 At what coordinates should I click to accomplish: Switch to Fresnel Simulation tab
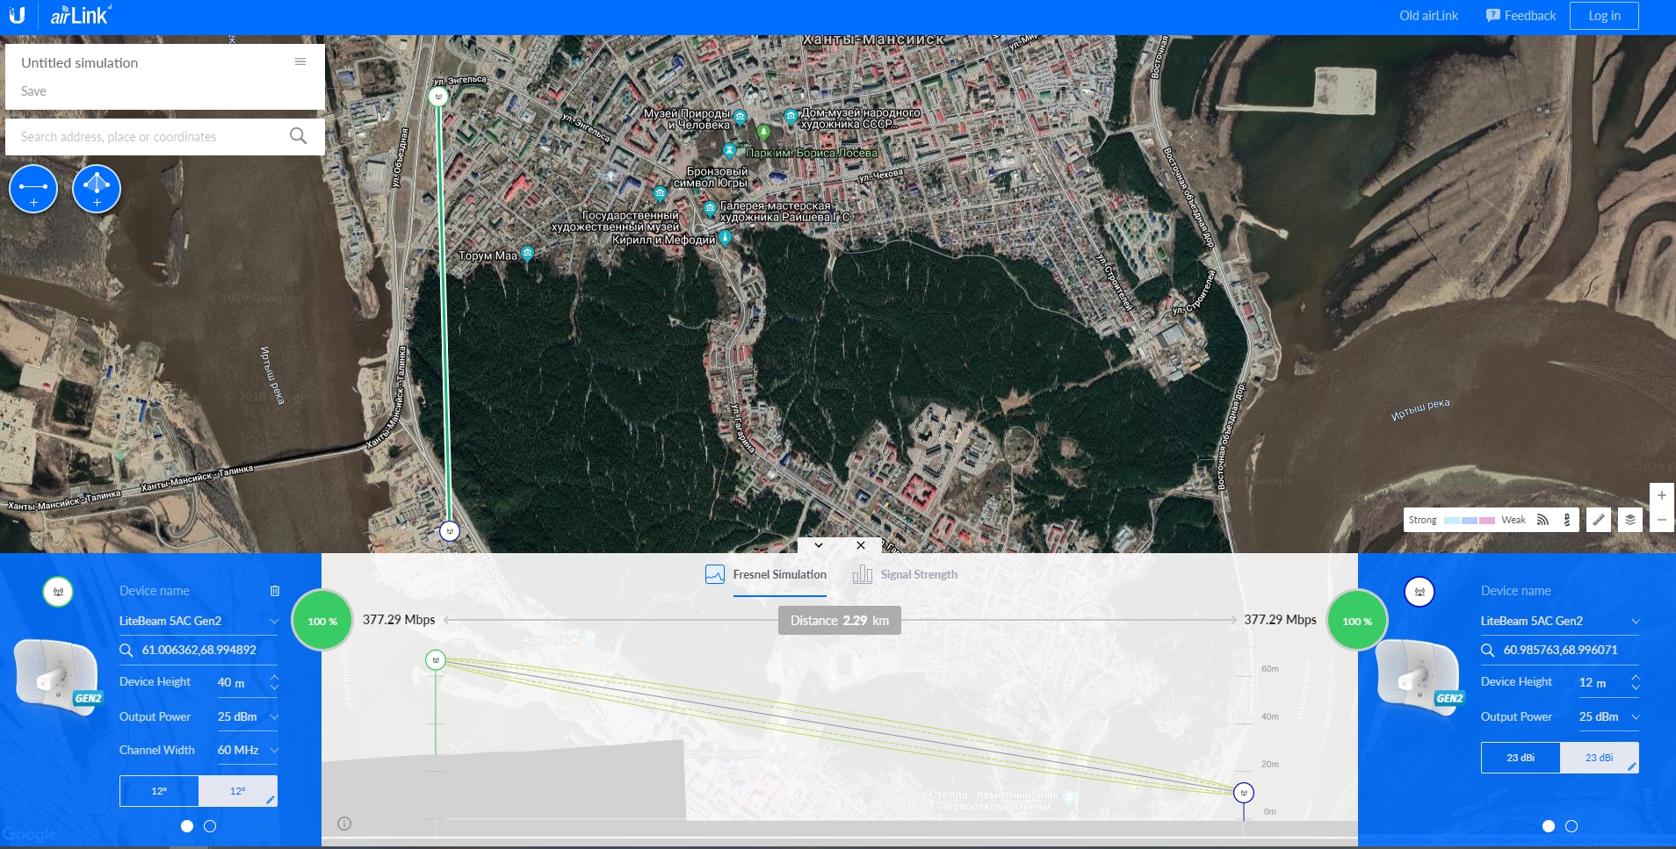(x=767, y=575)
